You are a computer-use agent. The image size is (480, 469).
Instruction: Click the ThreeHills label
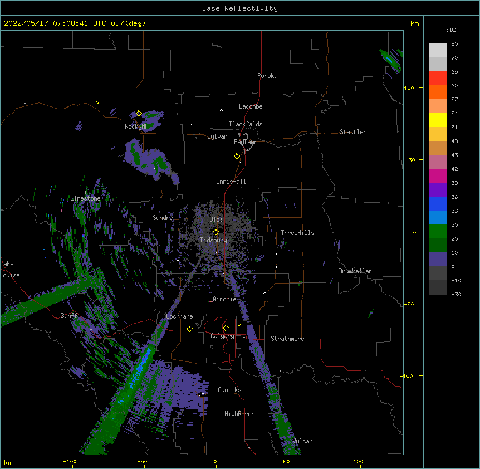pos(297,233)
